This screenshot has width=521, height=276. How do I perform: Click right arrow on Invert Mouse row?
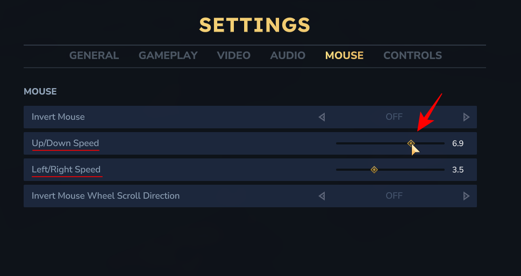466,117
